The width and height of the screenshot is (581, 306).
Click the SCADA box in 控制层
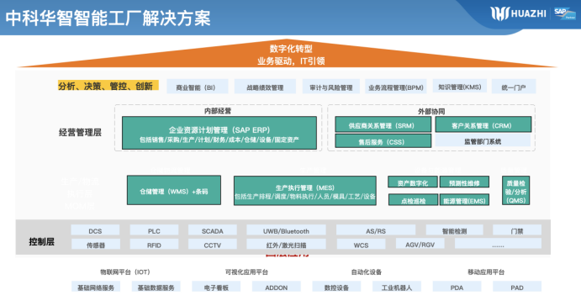click(213, 230)
